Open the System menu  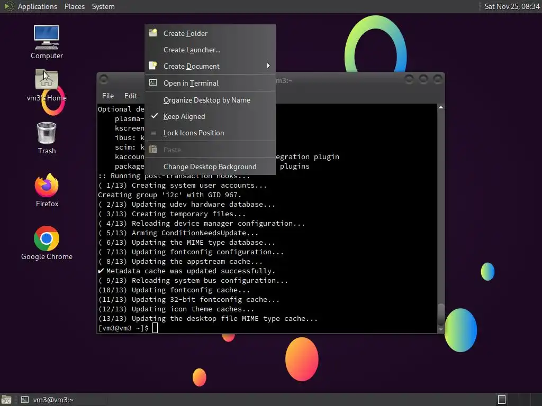pyautogui.click(x=103, y=6)
